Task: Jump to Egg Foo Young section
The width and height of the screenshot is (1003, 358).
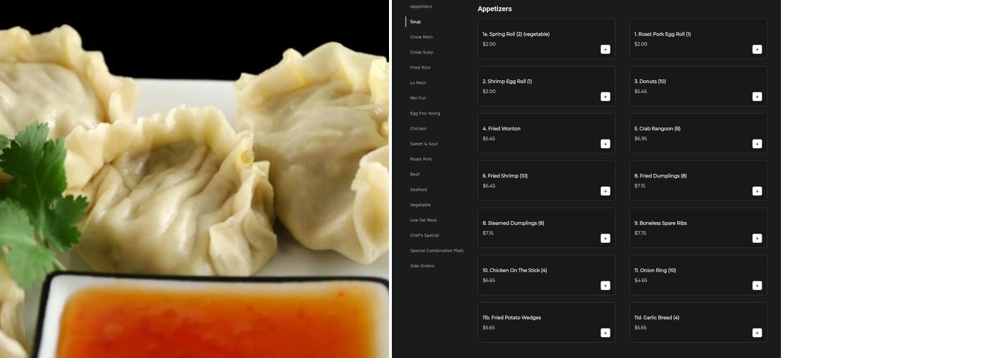Action: [x=425, y=114]
